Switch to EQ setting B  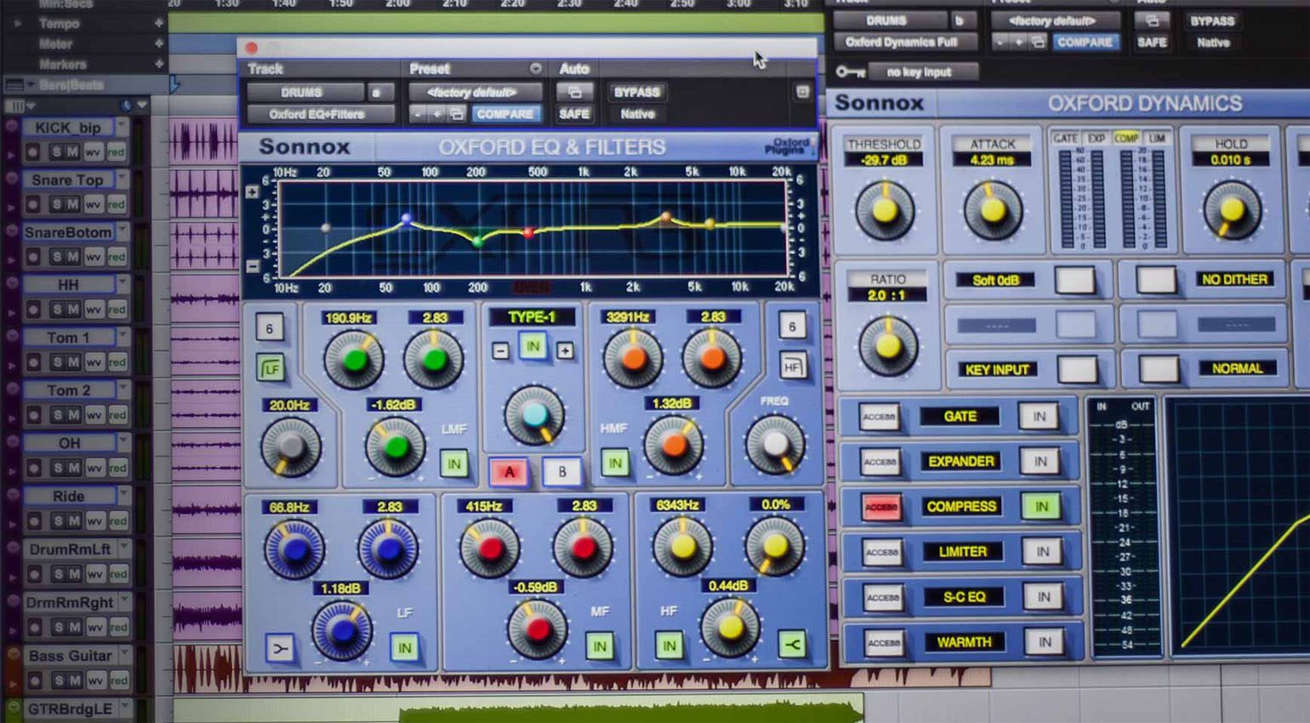click(561, 471)
